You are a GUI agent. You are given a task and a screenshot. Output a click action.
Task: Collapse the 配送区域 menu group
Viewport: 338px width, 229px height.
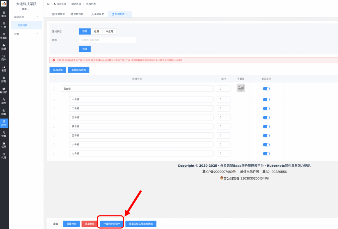(37, 16)
